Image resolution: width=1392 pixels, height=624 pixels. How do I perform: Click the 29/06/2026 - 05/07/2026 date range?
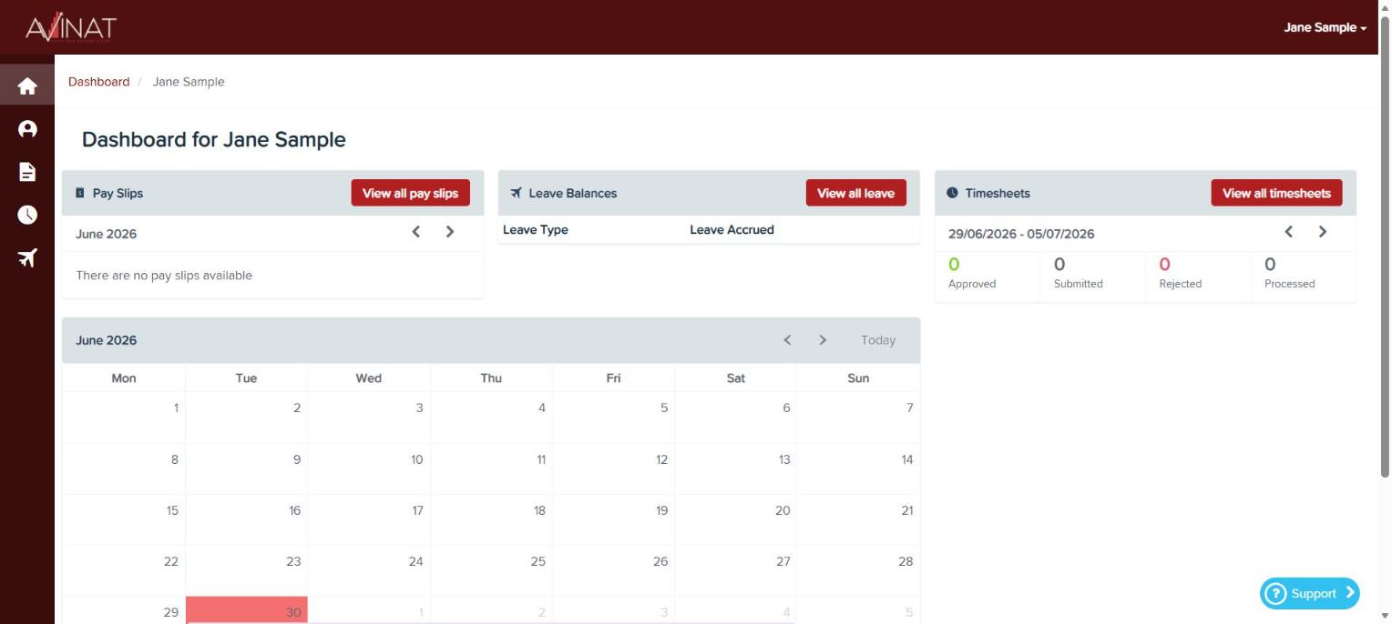[1021, 234]
